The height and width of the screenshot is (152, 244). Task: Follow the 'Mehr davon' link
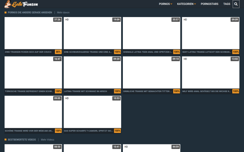point(63,13)
